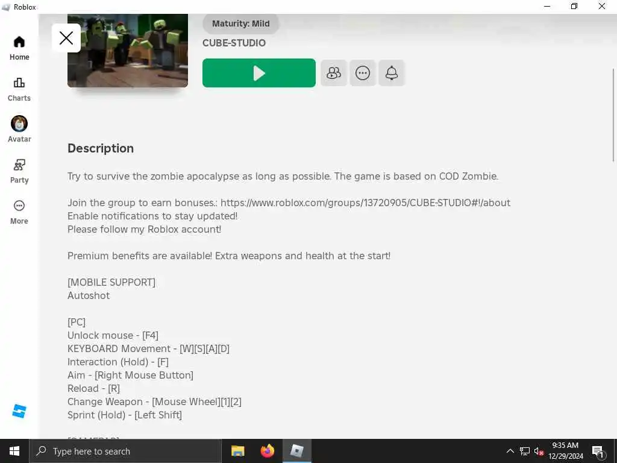Click the 'Reload - [R]' line

tap(93, 389)
